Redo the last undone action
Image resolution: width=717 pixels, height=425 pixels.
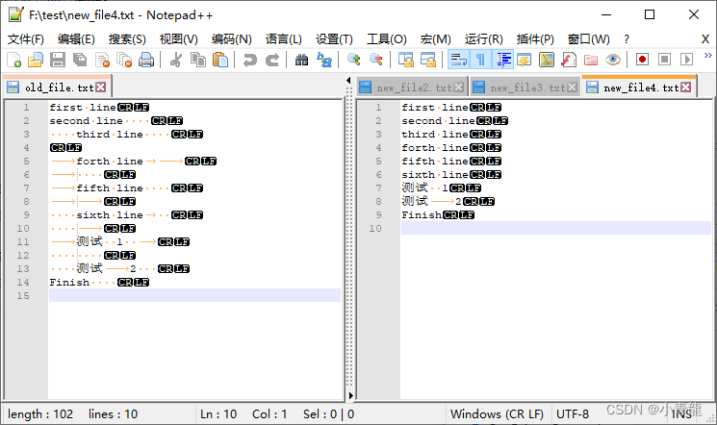(x=272, y=60)
